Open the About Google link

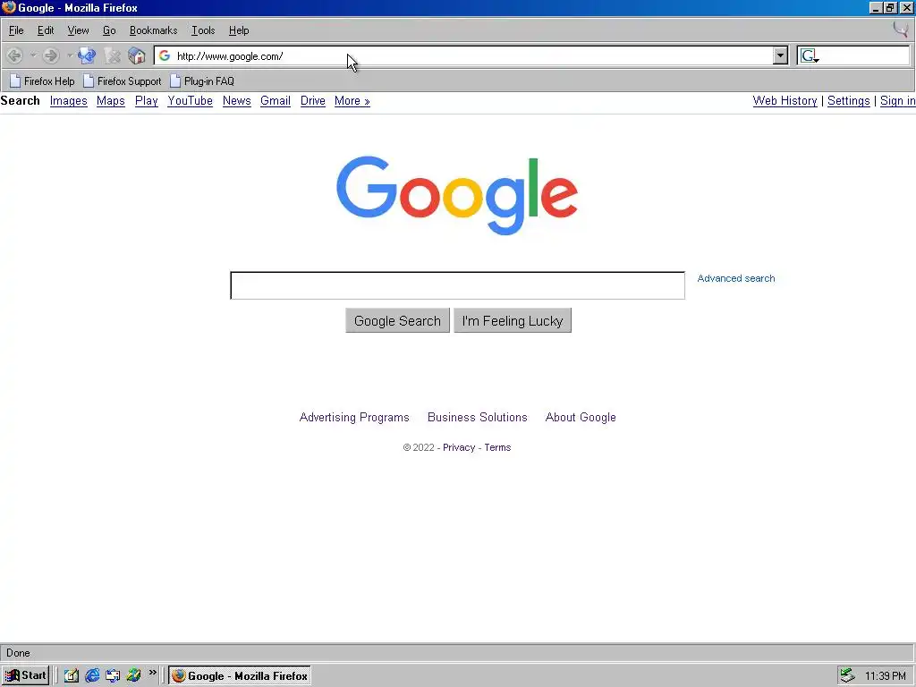tap(581, 418)
